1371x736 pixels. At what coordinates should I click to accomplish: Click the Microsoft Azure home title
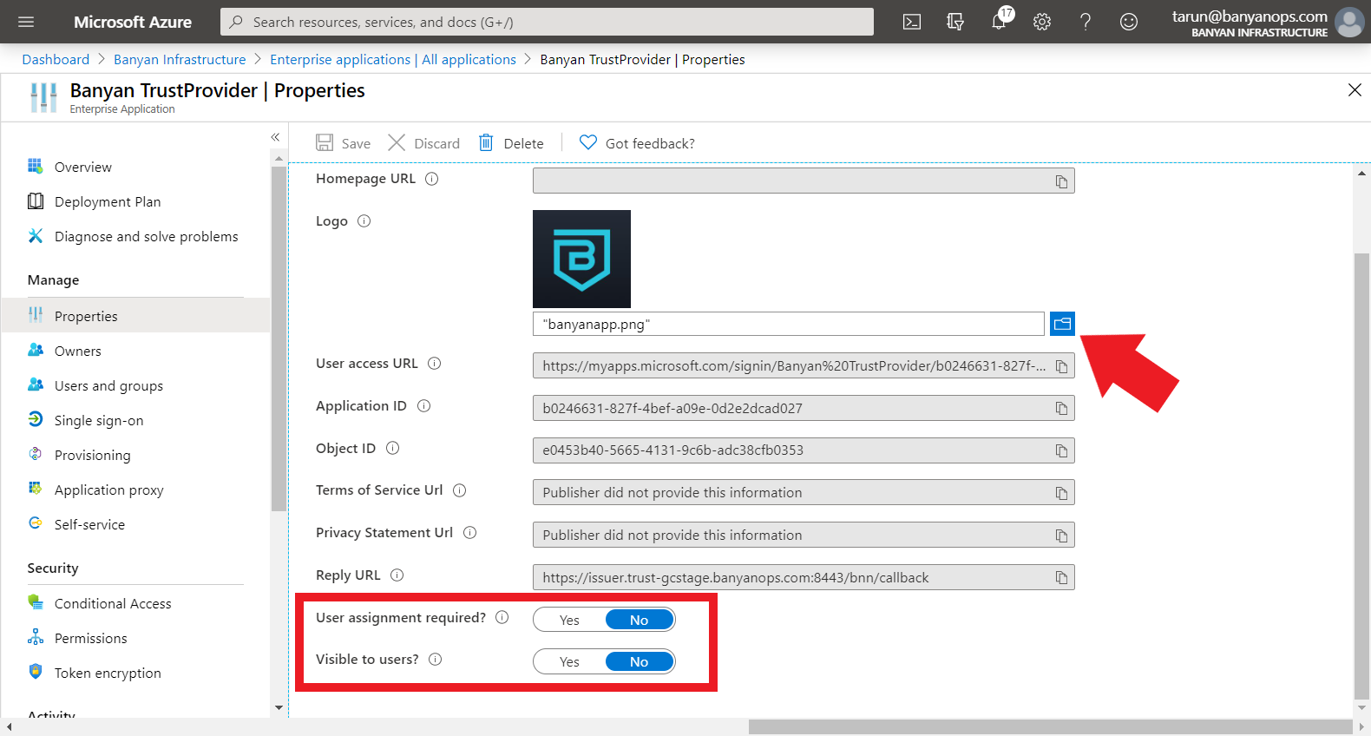[133, 22]
